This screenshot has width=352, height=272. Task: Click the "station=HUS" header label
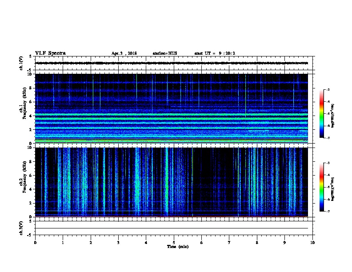(165, 53)
